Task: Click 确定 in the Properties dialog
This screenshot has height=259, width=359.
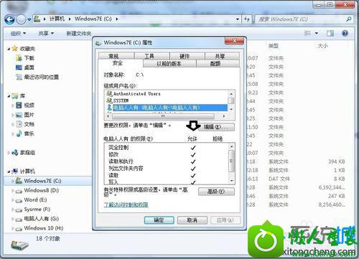Action: (x=159, y=220)
